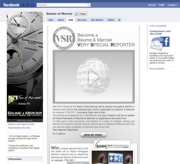Expand more tabs with double chevron
Screen dimensions: 180x164
tap(119, 20)
